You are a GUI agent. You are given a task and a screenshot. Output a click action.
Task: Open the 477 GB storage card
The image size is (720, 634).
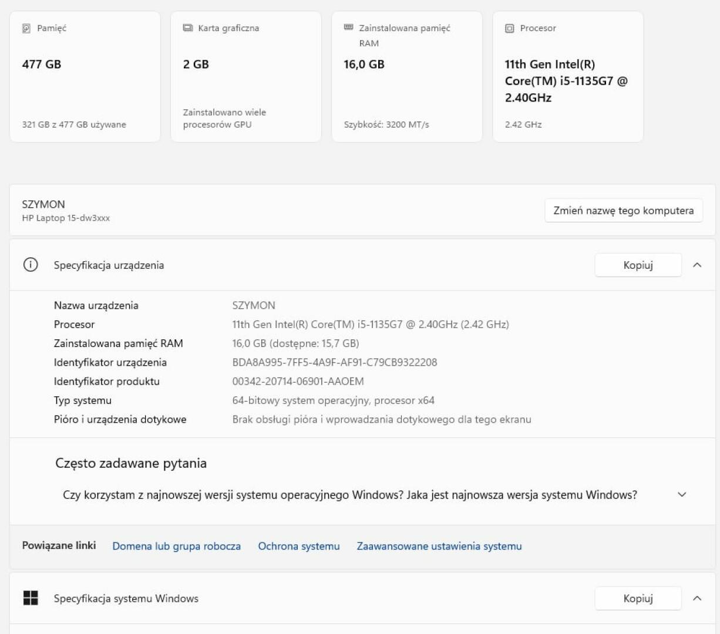(x=85, y=76)
